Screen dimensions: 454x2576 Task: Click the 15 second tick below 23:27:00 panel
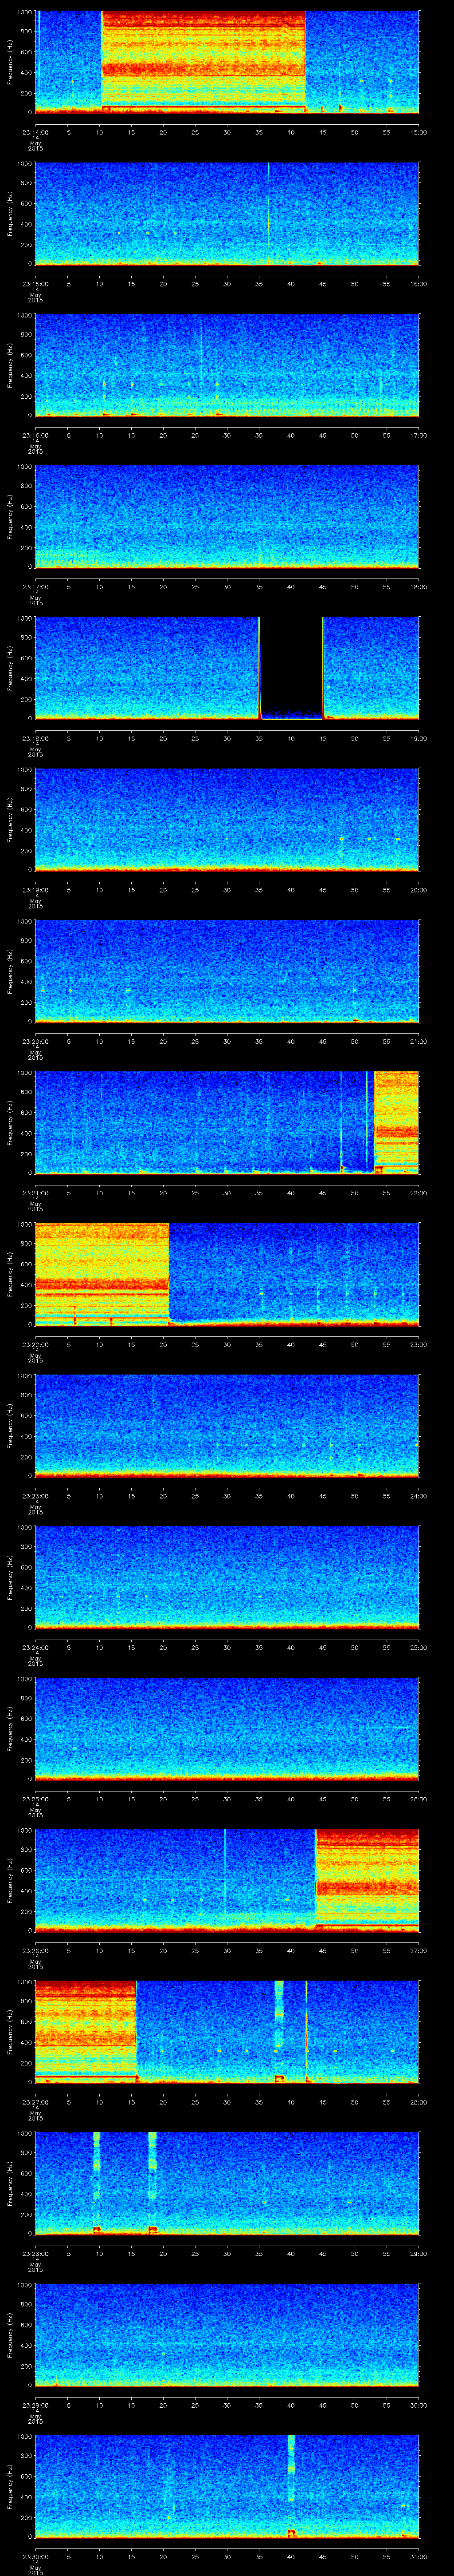point(132,2102)
